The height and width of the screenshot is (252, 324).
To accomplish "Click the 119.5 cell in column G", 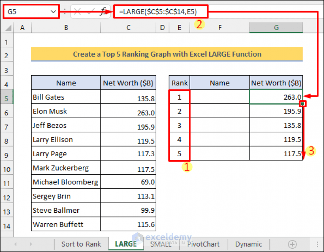I will click(276, 139).
